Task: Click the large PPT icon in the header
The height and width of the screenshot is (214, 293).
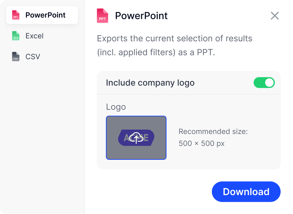Action: 103,16
